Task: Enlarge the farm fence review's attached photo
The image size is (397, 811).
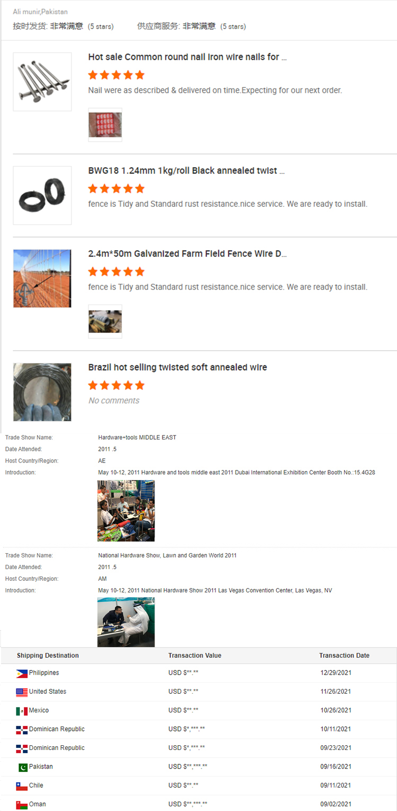Action: (x=105, y=321)
